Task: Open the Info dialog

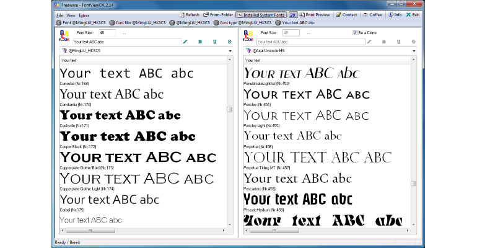Action: pyautogui.click(x=395, y=15)
